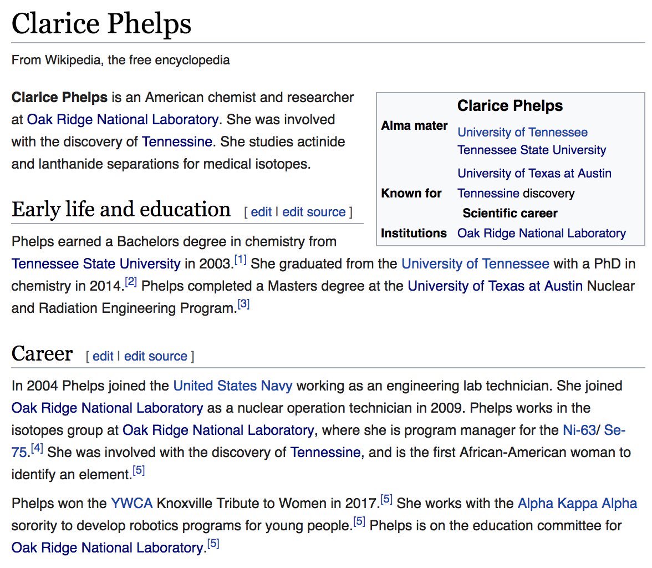Viewport: 652px width, 568px height.
Task: Open Oak Ridge link after 'isotopes group at'
Action: point(218,430)
